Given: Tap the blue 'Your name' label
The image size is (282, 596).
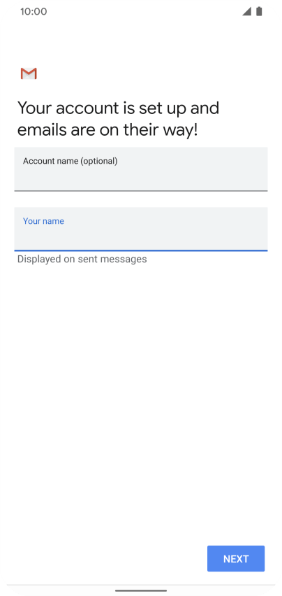Looking at the screenshot, I should [43, 221].
